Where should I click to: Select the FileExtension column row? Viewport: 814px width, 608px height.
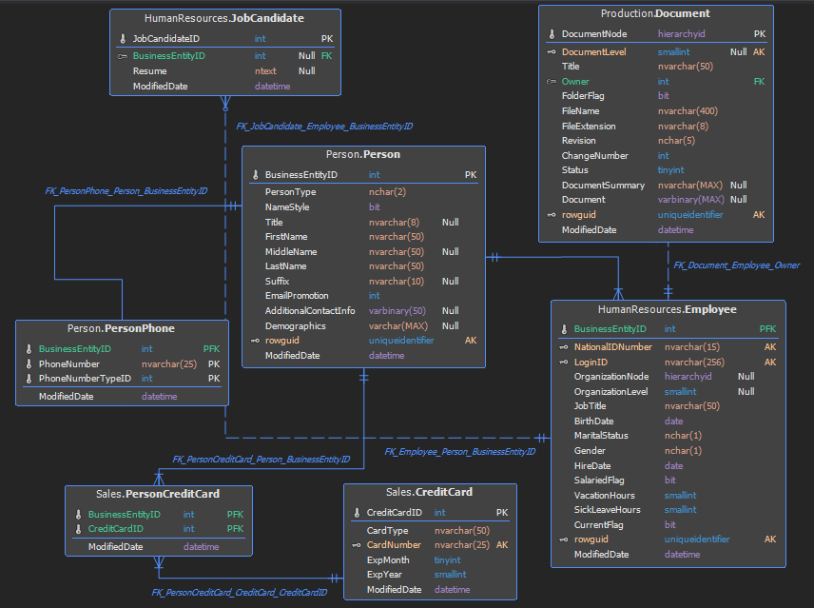pyautogui.click(x=655, y=127)
